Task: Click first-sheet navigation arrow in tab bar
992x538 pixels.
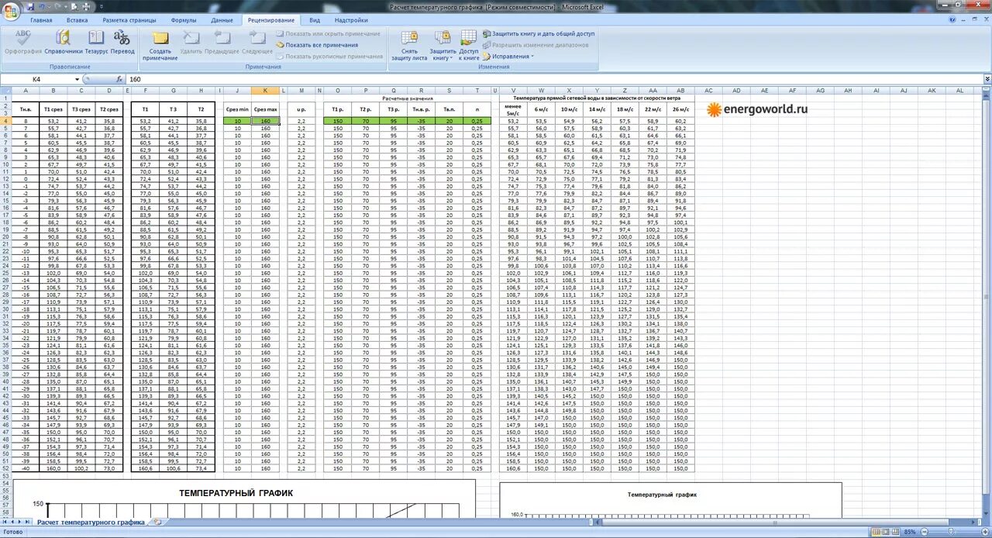Action: click(x=5, y=522)
